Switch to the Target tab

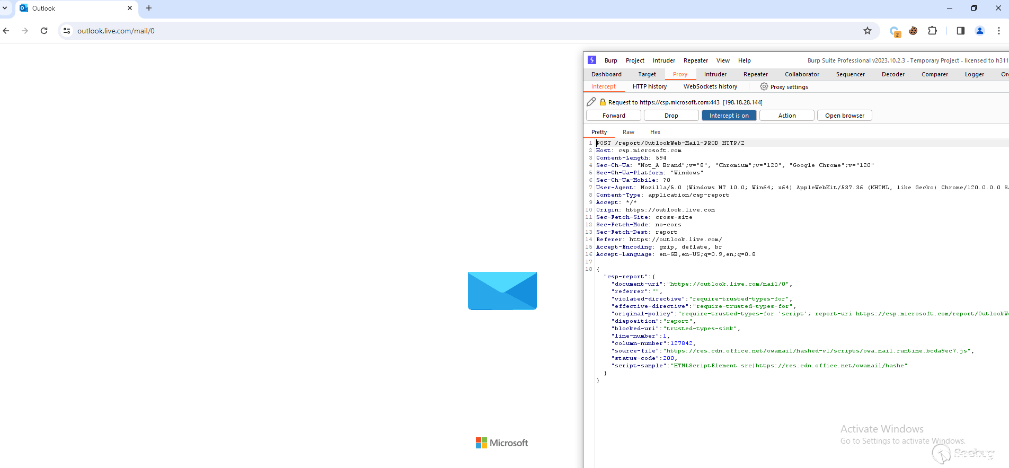point(647,74)
